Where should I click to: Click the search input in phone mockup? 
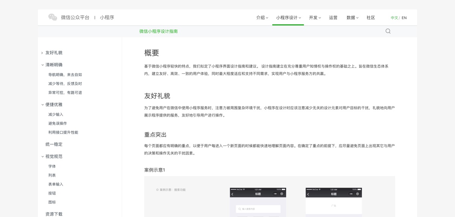(258, 209)
